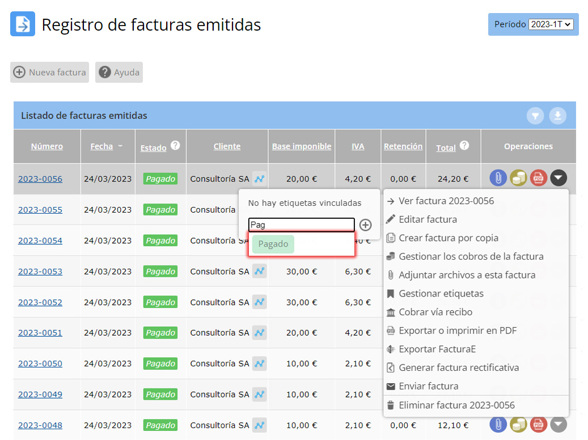588x440 pixels.
Task: Sort by Estado column header
Action: coord(153,148)
